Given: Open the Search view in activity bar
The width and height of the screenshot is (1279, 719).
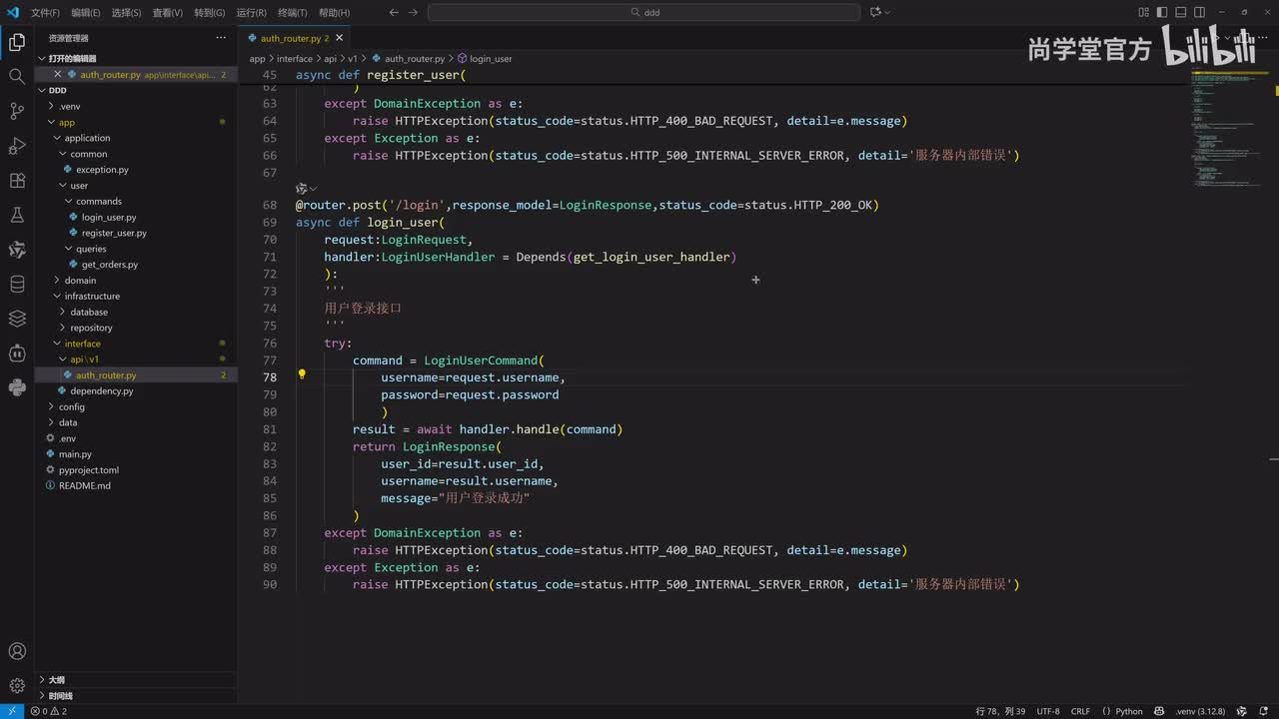Looking at the screenshot, I should (x=17, y=76).
